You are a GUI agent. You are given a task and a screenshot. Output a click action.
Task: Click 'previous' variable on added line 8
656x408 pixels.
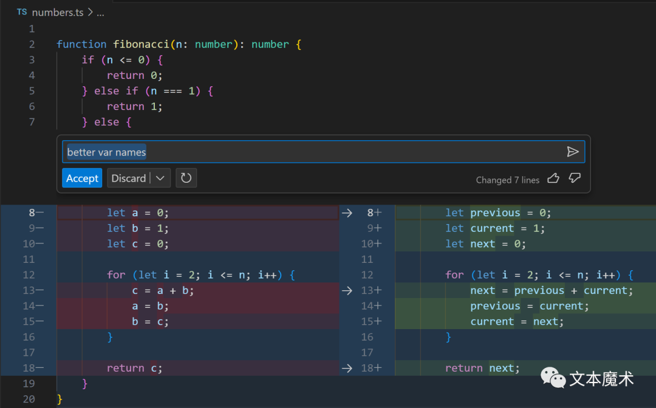coord(495,212)
